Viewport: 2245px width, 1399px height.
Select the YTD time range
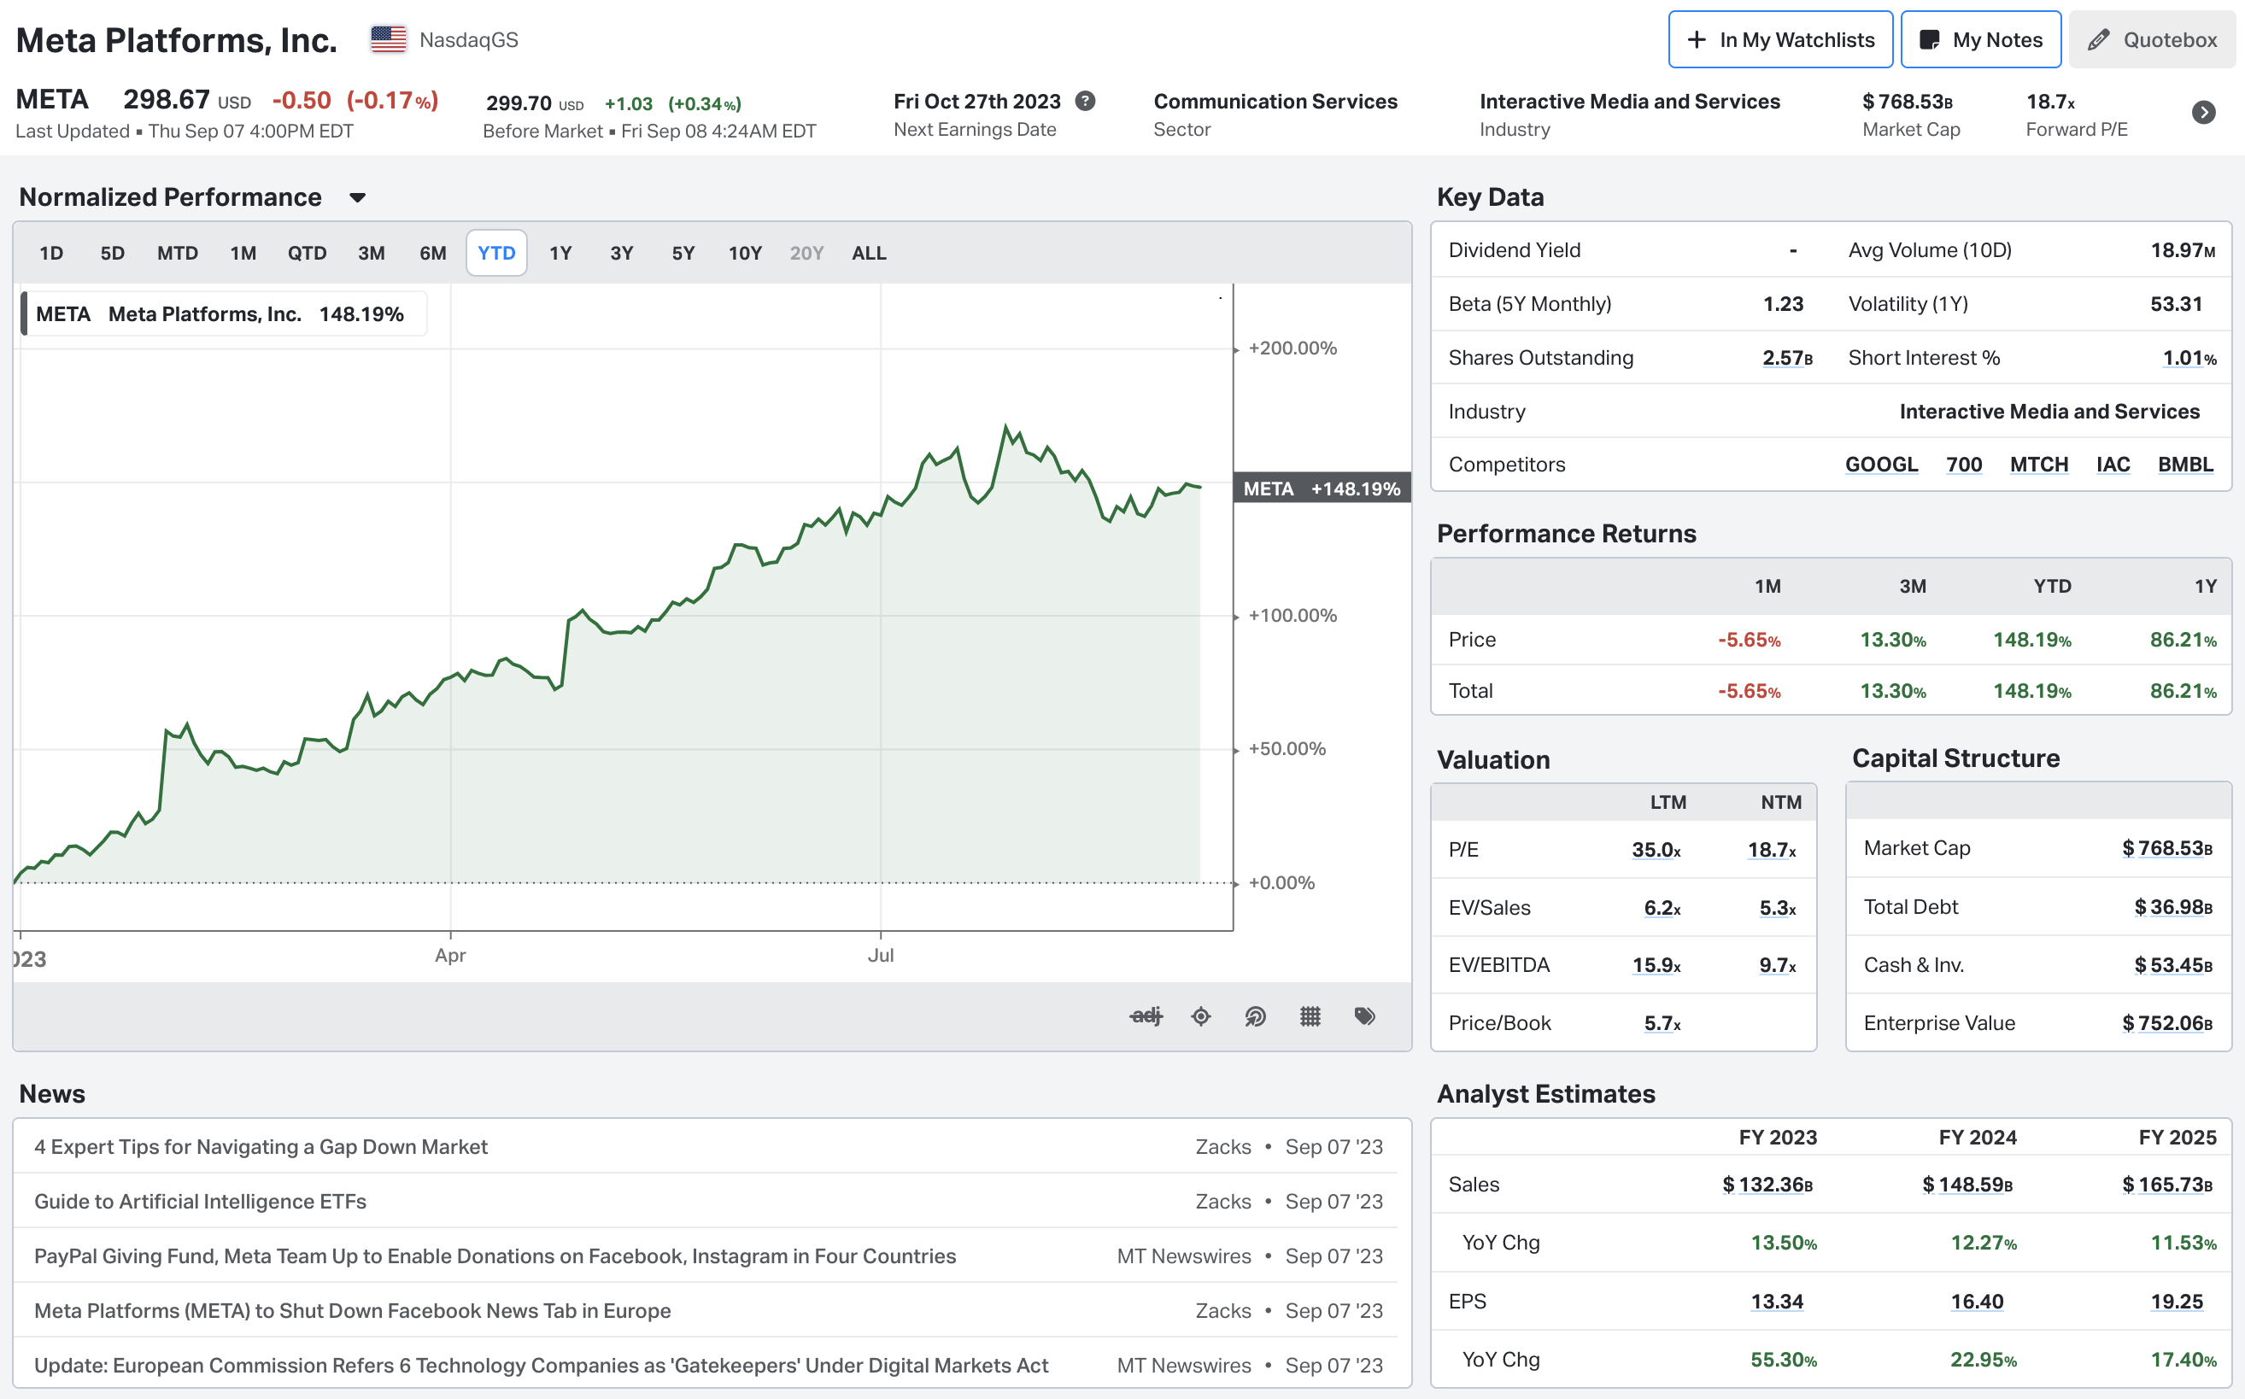tap(497, 253)
